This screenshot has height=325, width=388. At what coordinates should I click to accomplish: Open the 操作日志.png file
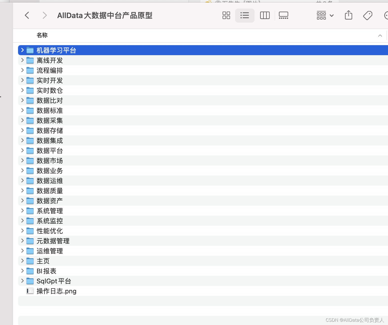click(x=56, y=291)
